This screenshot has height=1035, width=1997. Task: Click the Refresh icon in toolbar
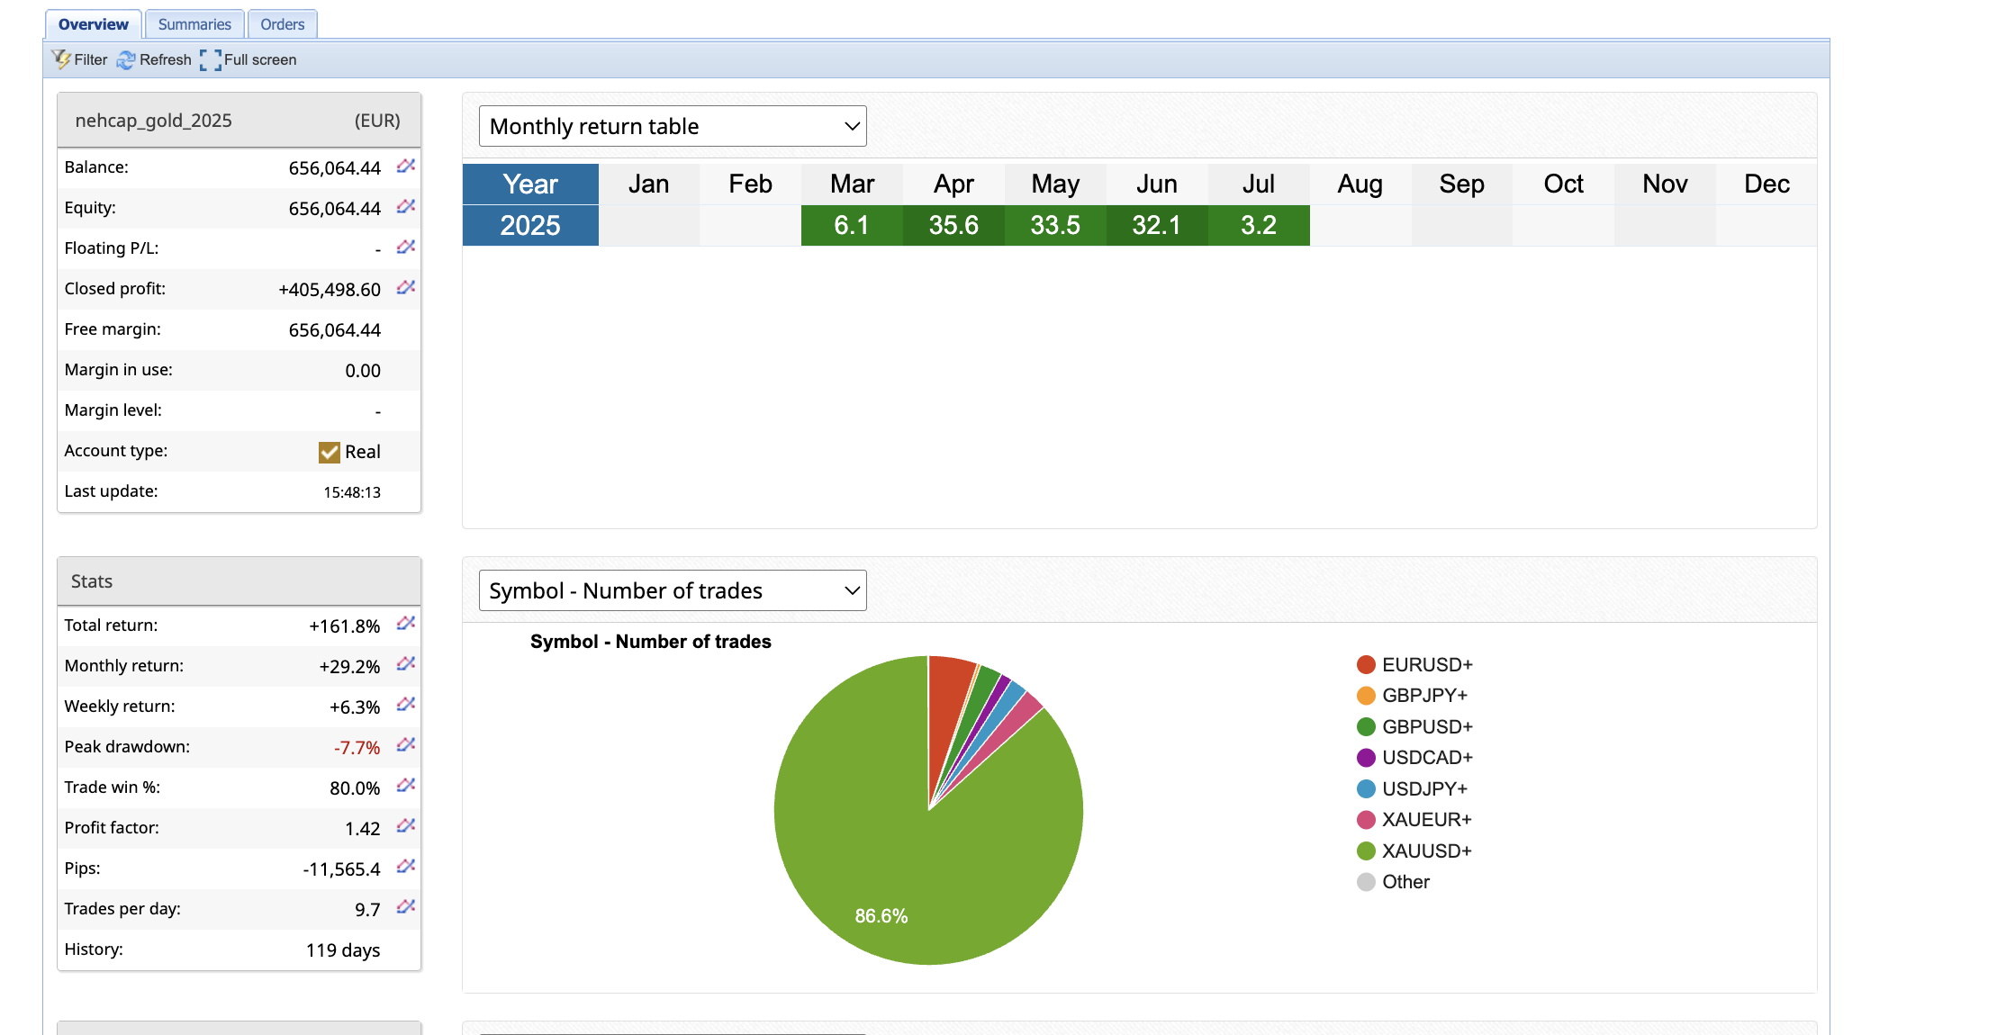tap(126, 59)
